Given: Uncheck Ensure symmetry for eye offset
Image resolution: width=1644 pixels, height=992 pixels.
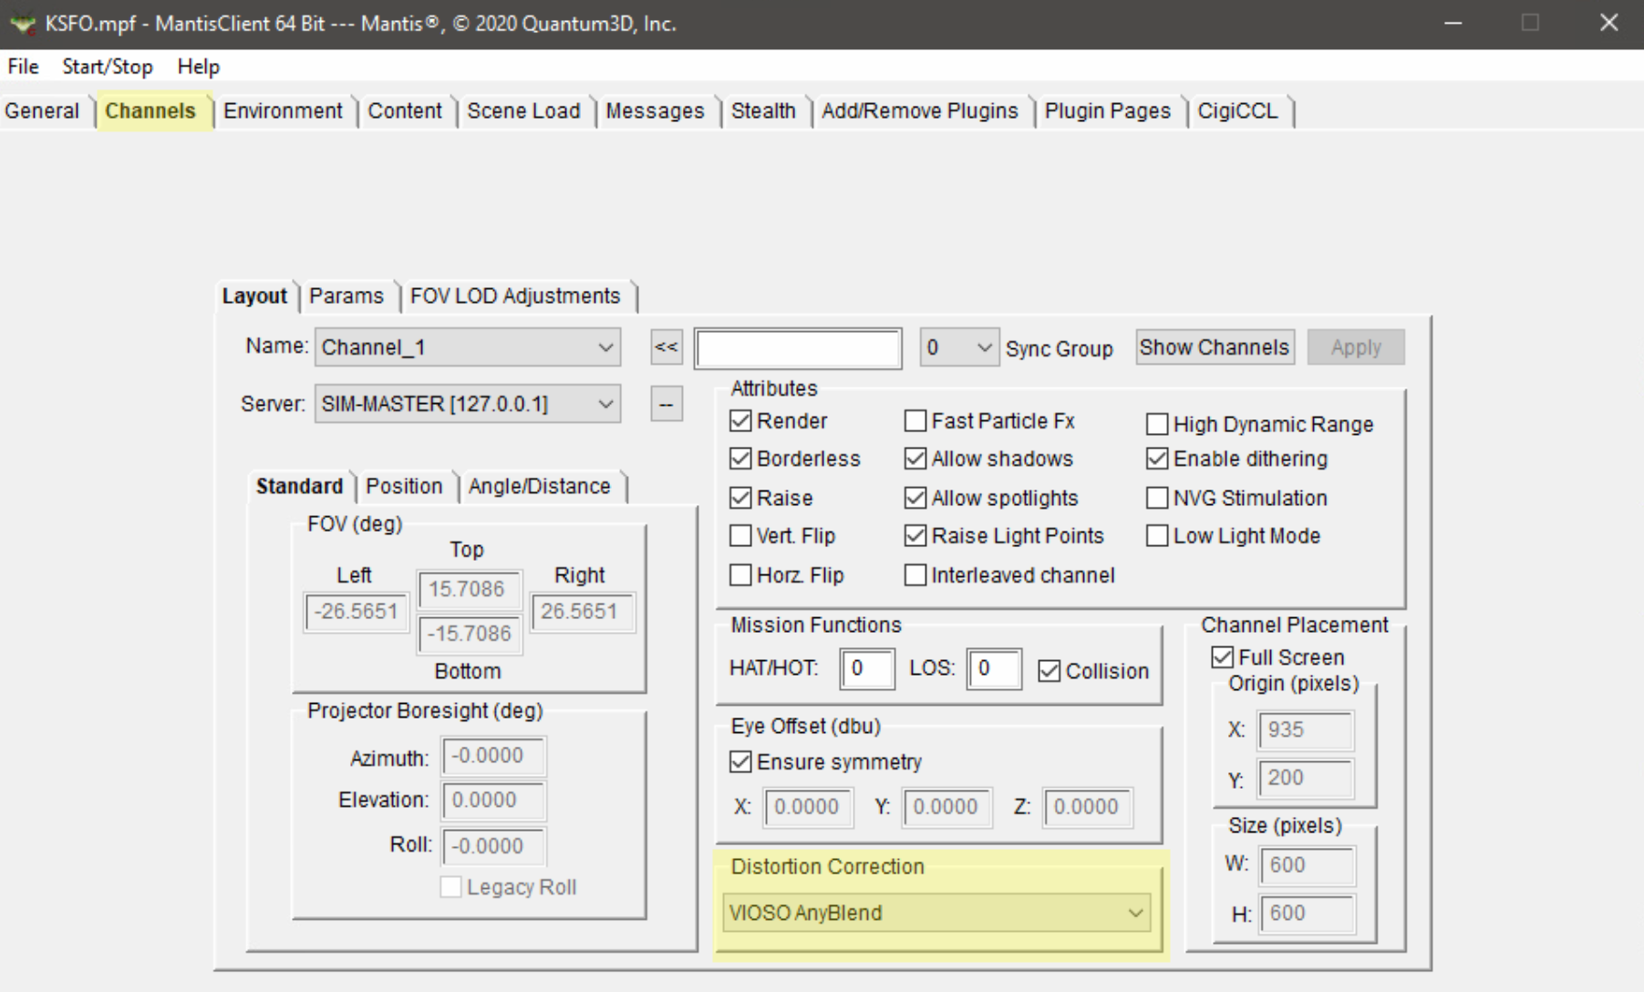Looking at the screenshot, I should (x=739, y=760).
